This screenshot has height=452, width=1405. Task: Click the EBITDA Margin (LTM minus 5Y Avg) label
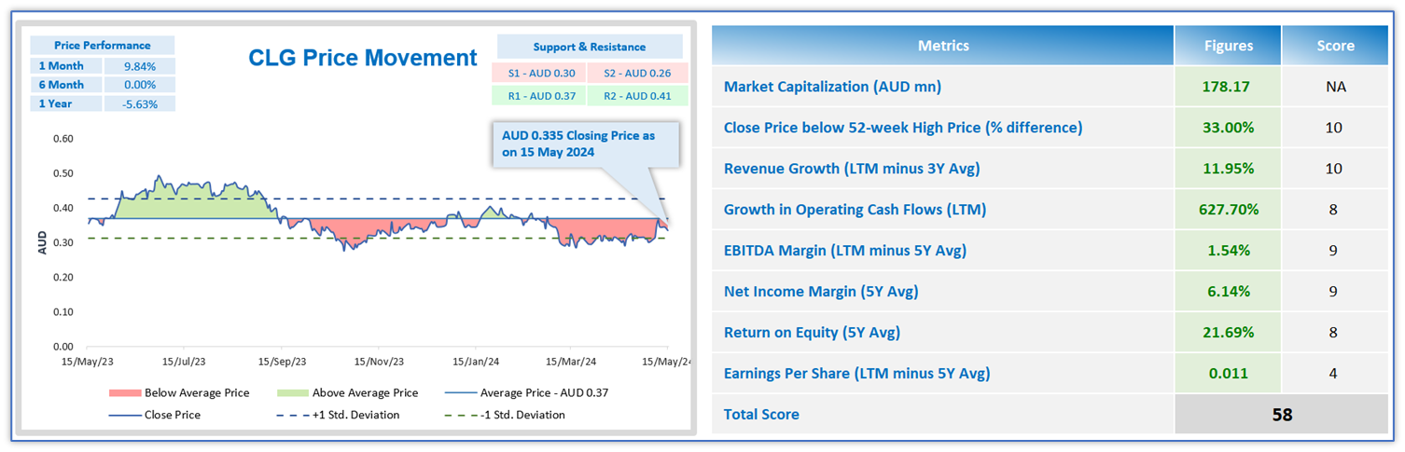click(x=845, y=251)
